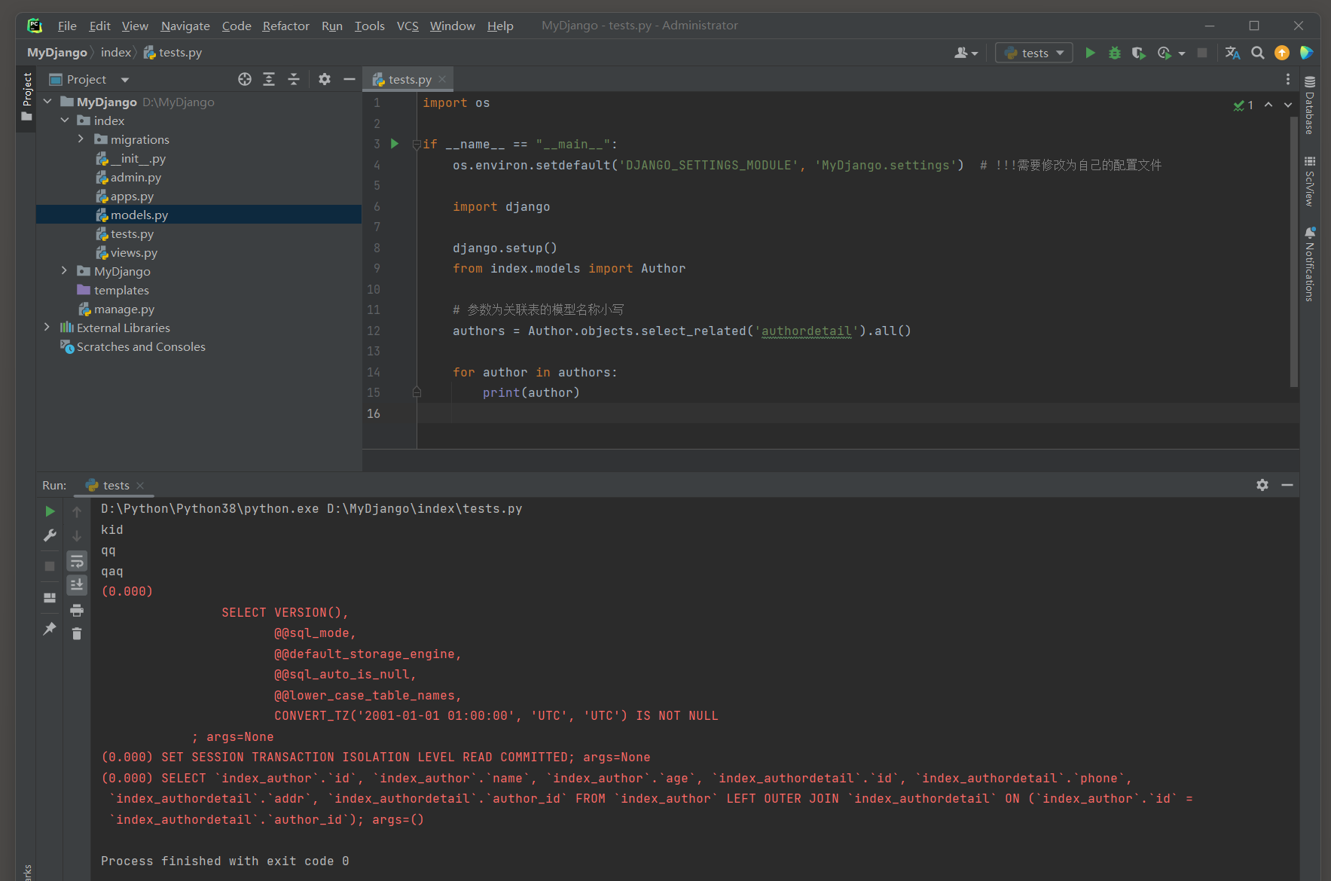Click the orange IDE update icon
Viewport: 1331px width, 881px height.
point(1282,53)
